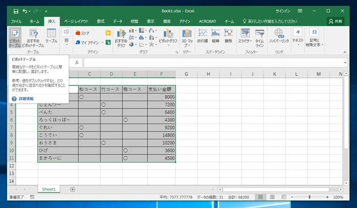Click the Undo arrow in Quick Access Toolbar
This screenshot has width=357, height=208.
coord(24,11)
